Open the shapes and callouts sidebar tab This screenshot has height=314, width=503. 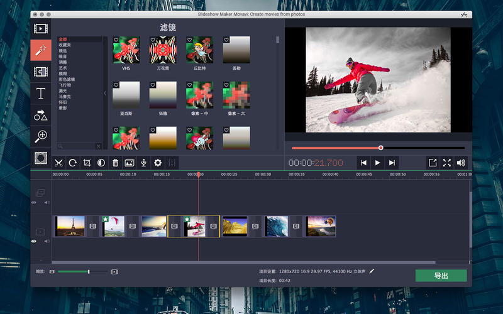pos(41,115)
